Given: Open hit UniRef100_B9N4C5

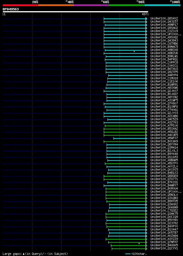Looking at the screenshot, I should pos(164,47).
